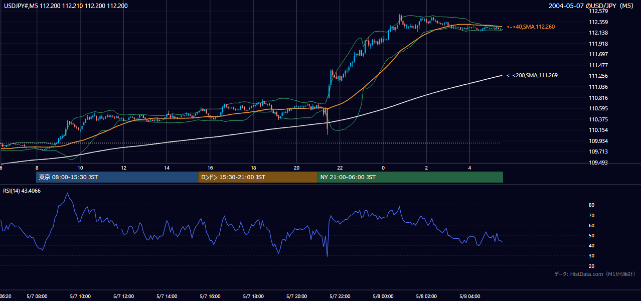Click hour label 20 below the price chart
This screenshot has width=641, height=301.
(x=296, y=168)
